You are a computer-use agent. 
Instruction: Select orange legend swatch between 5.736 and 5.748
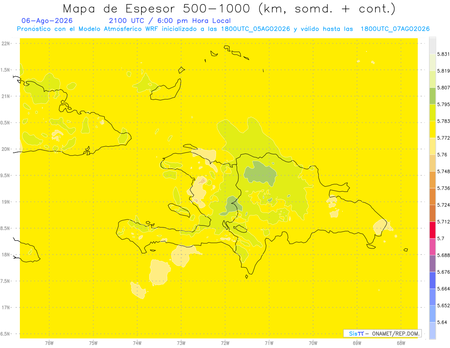click(x=432, y=180)
